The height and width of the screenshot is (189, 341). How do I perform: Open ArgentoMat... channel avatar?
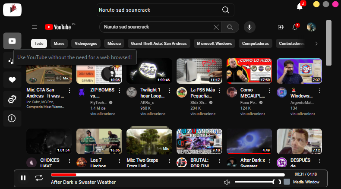281,92
